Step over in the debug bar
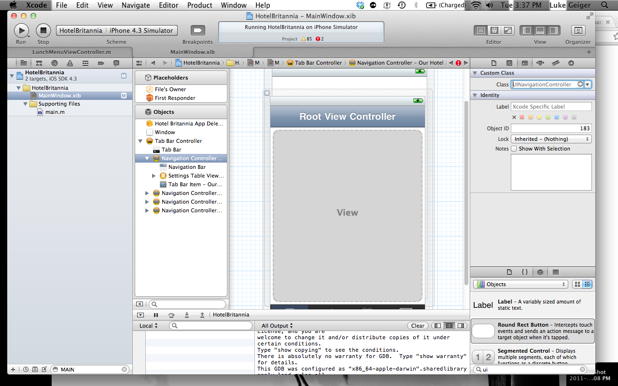618x386 pixels. point(171,315)
